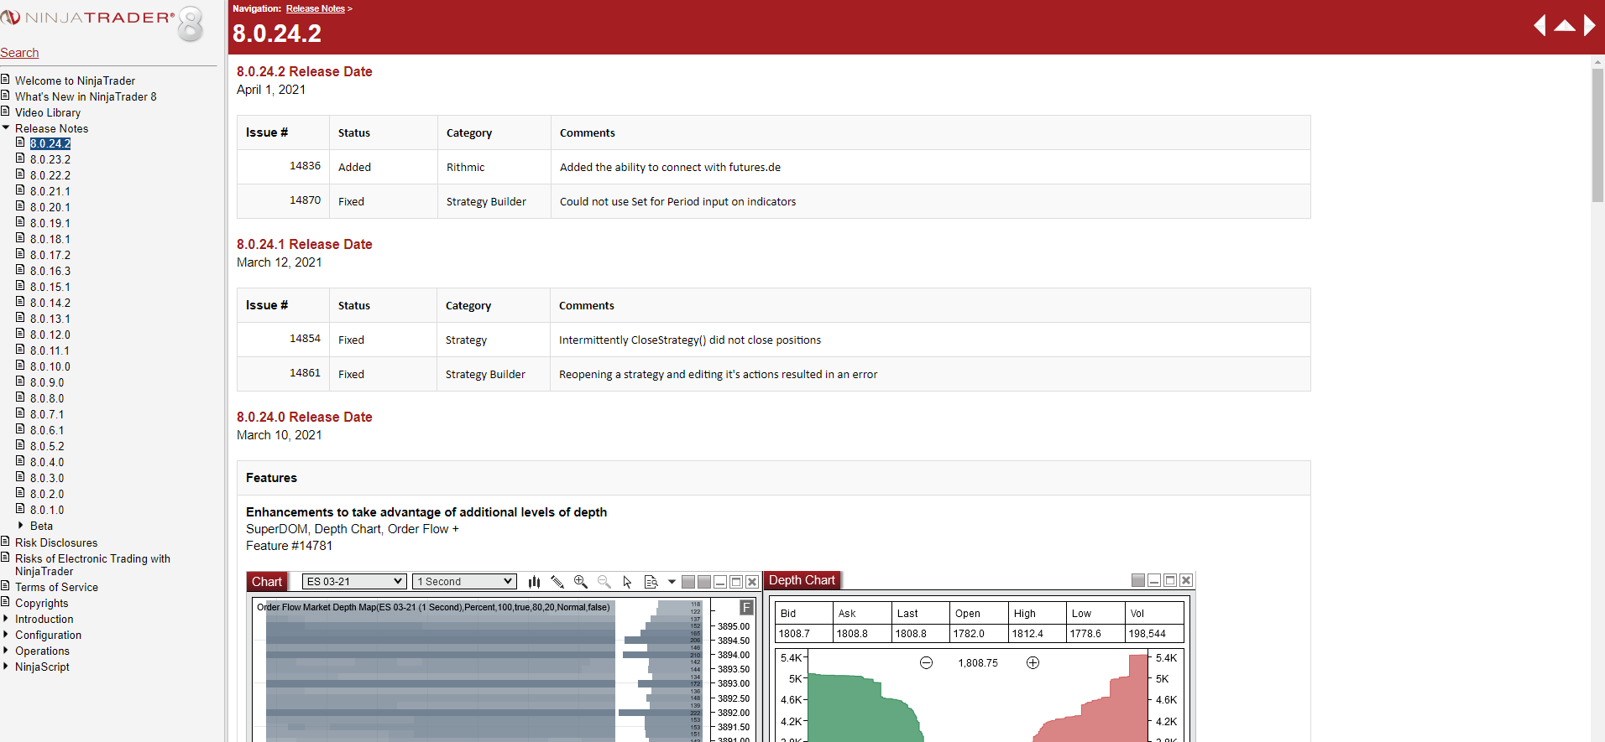
Task: Click the zoom in magnifier in Chart toolbar
Action: click(581, 582)
